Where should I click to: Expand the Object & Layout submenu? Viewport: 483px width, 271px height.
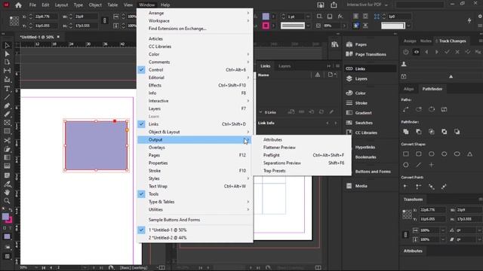tap(195, 132)
